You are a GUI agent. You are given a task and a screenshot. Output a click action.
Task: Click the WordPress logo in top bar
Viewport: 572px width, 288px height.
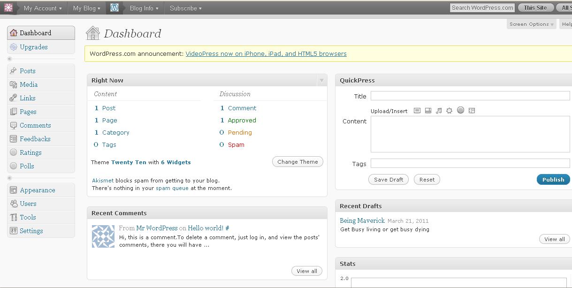pos(114,8)
